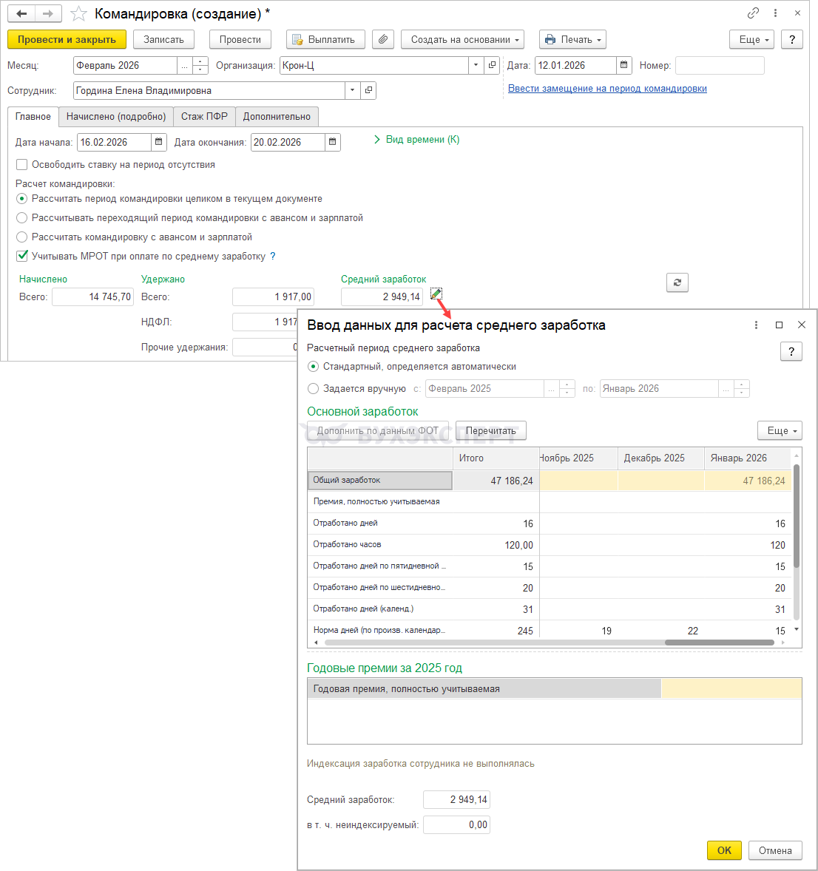Open the 'Печать' dropdown menu
This screenshot has width=818, height=871.
[572, 40]
